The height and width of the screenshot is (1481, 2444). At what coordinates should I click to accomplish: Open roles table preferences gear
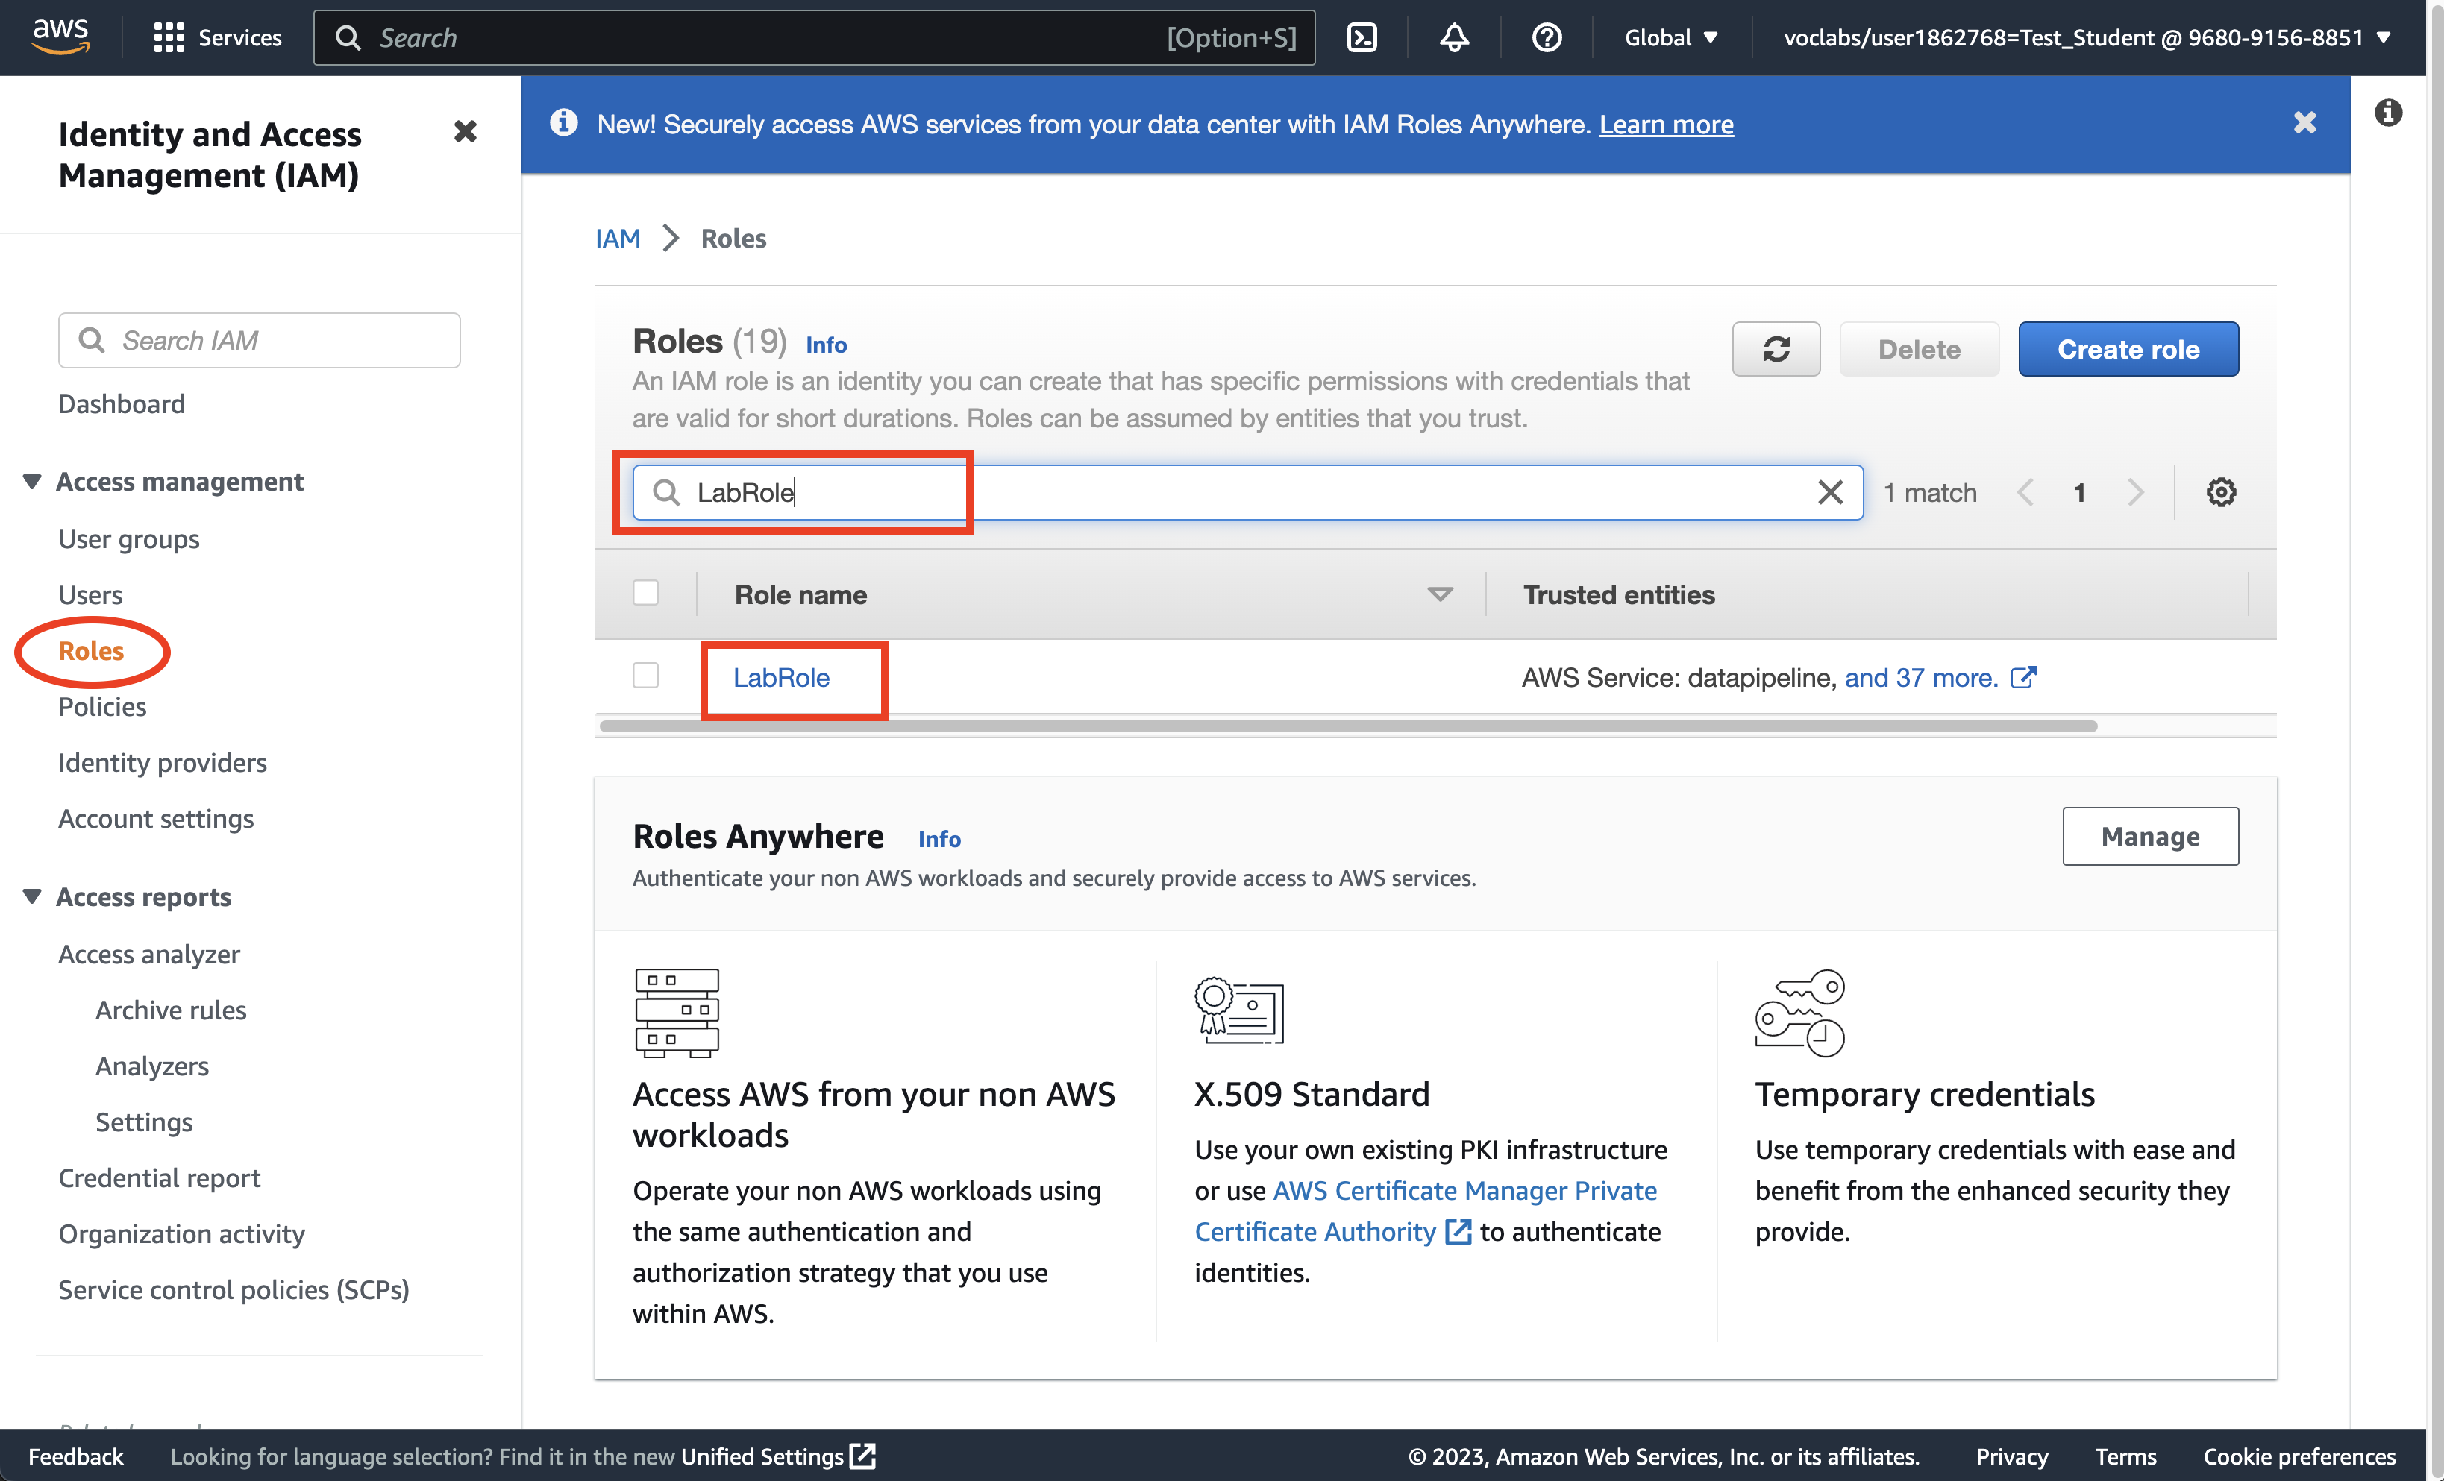pos(2221,493)
